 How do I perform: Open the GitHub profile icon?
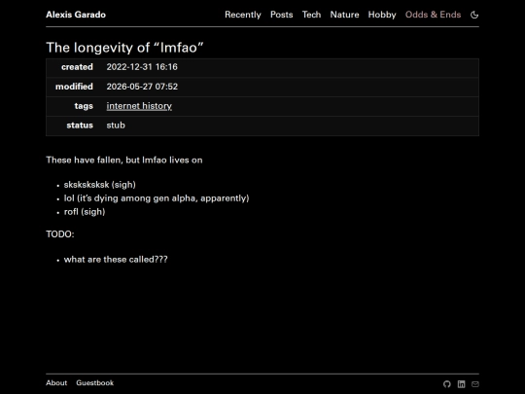coord(447,384)
